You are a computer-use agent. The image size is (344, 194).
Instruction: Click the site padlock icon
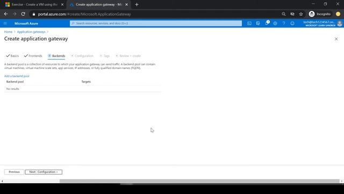click(33, 14)
